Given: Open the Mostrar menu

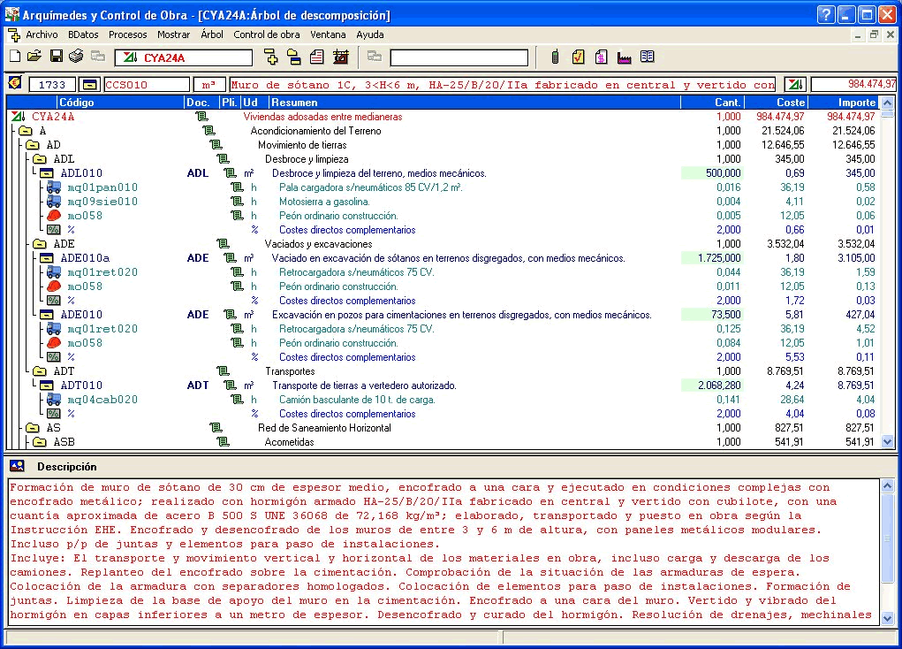Looking at the screenshot, I should click(174, 34).
